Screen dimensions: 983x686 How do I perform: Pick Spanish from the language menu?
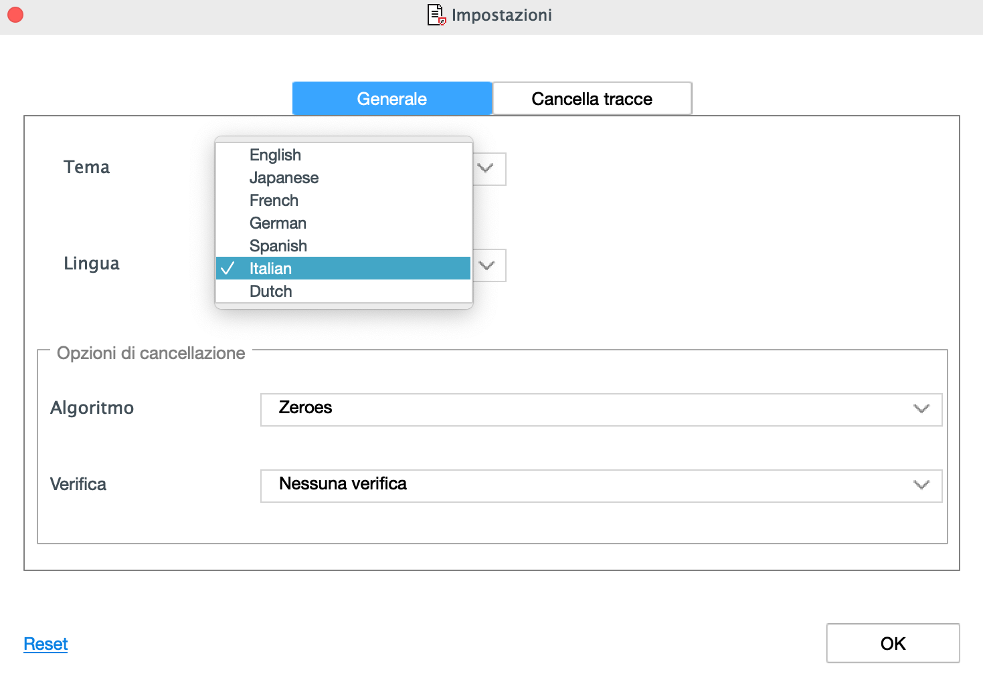pyautogui.click(x=344, y=245)
